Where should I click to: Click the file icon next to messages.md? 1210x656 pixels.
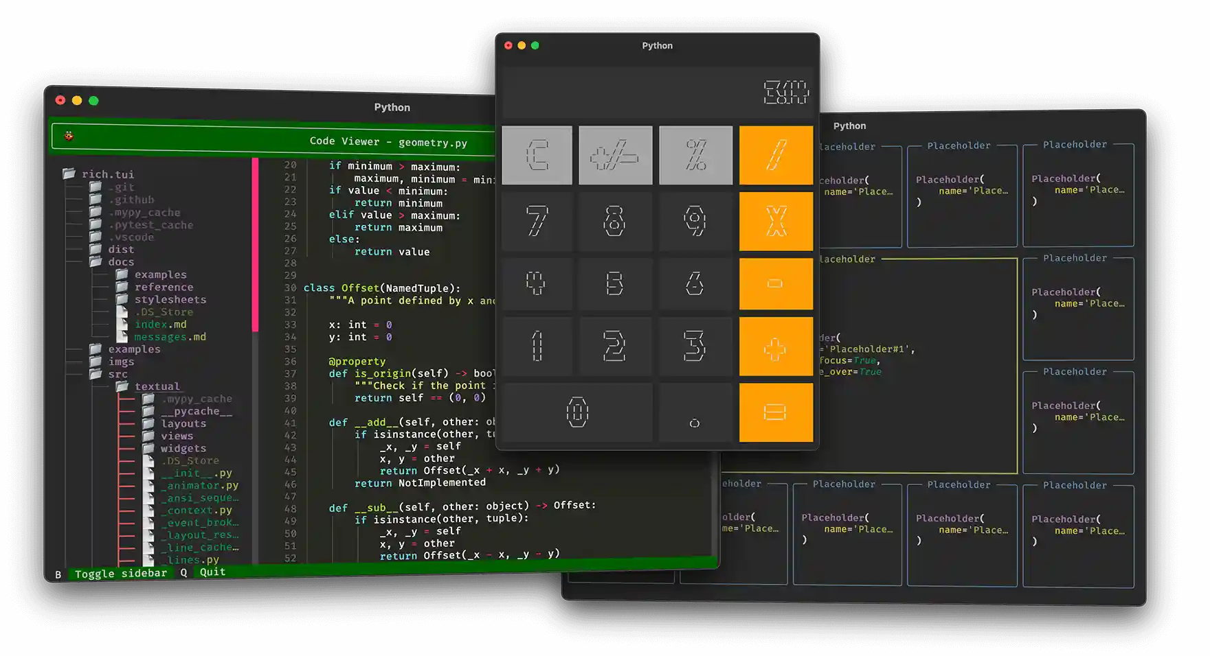[123, 336]
